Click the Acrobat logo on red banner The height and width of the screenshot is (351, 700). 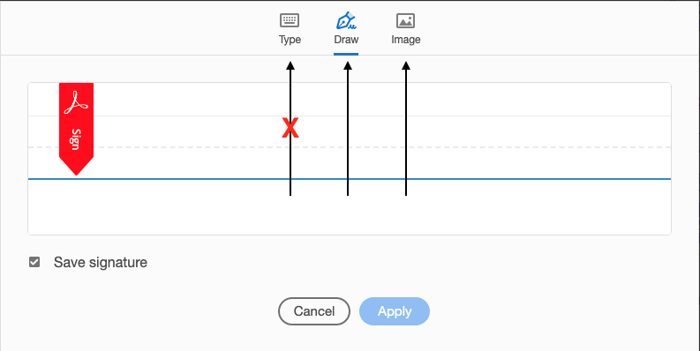pyautogui.click(x=76, y=102)
